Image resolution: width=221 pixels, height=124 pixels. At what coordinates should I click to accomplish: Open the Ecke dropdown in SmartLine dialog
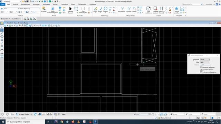click(205, 62)
